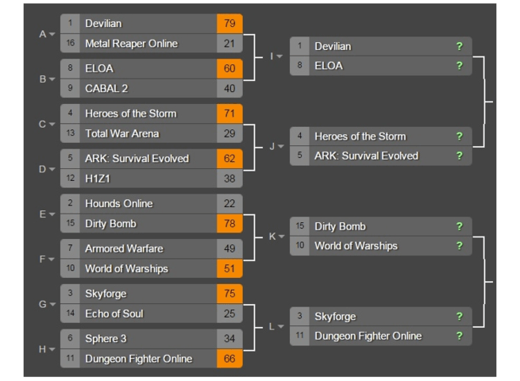Click the green question mark beside Devilian

(460, 46)
